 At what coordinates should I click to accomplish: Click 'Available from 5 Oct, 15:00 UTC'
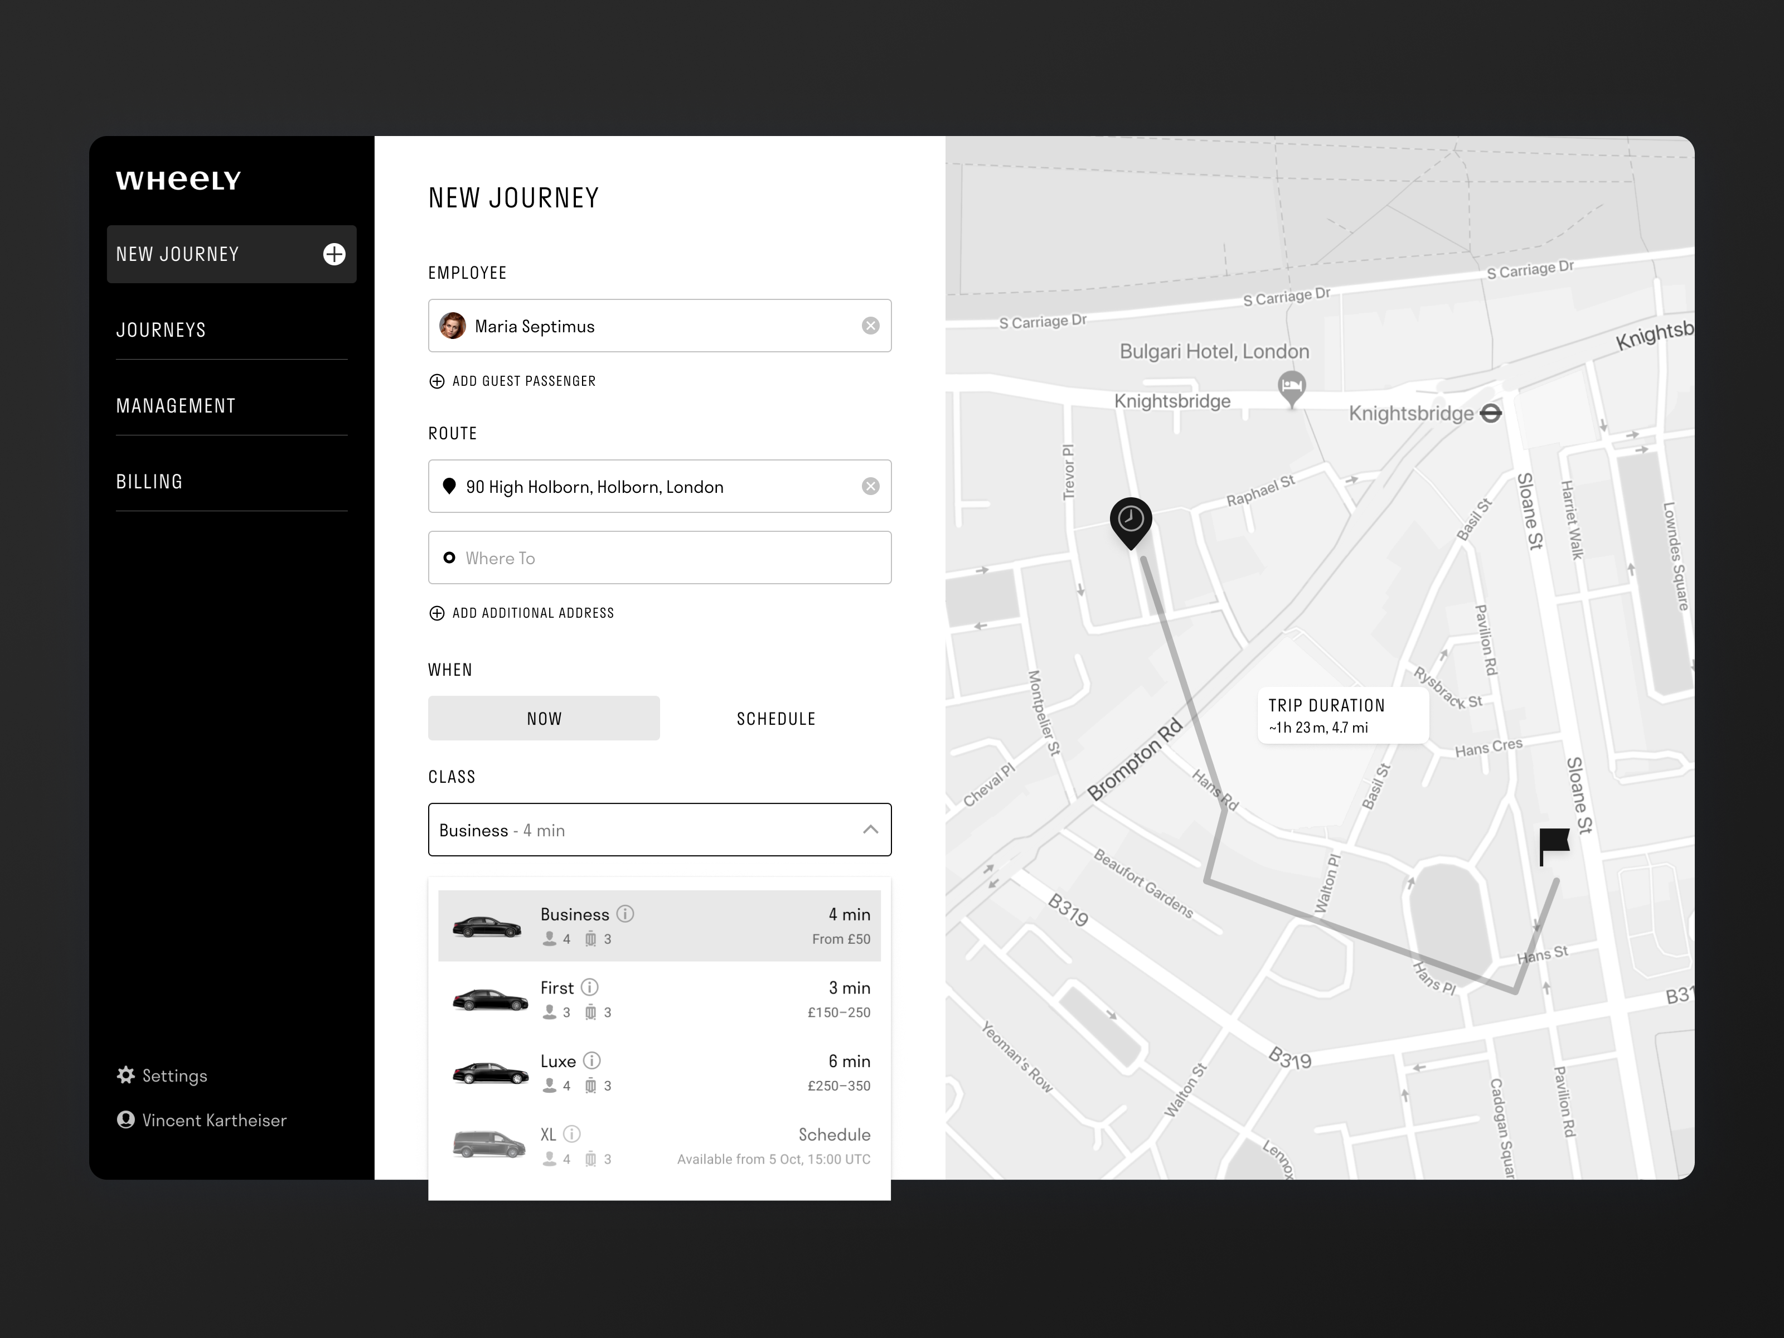(x=773, y=1159)
